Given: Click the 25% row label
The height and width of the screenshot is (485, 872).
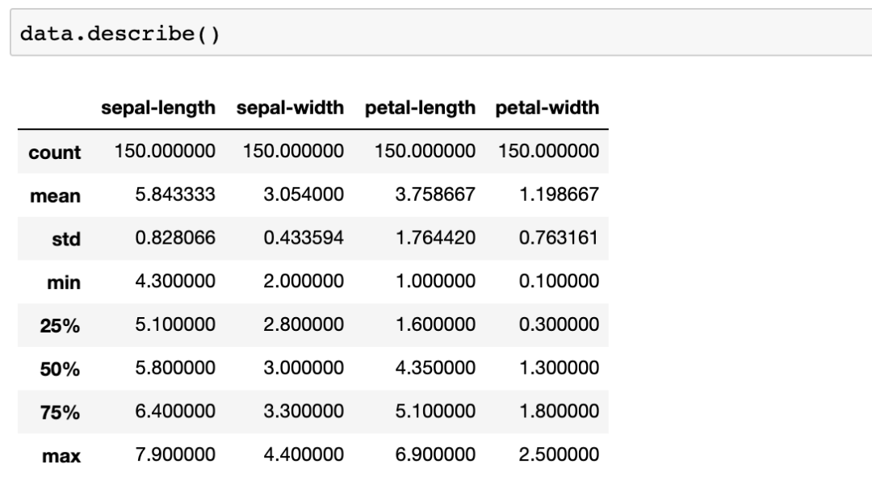Looking at the screenshot, I should [60, 325].
